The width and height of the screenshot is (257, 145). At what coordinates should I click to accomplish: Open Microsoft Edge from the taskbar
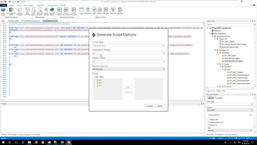[x=23, y=142]
